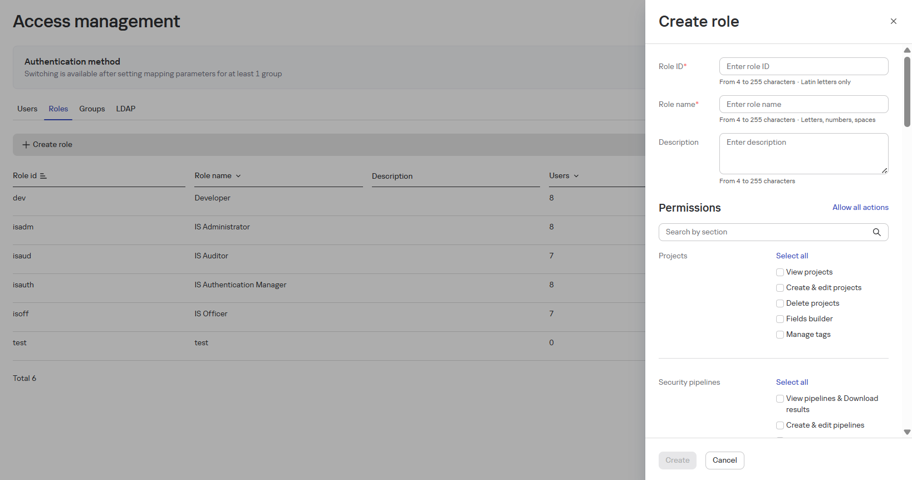The height and width of the screenshot is (480, 912).
Task: Tick the Manage tags checkbox
Action: [x=780, y=335]
